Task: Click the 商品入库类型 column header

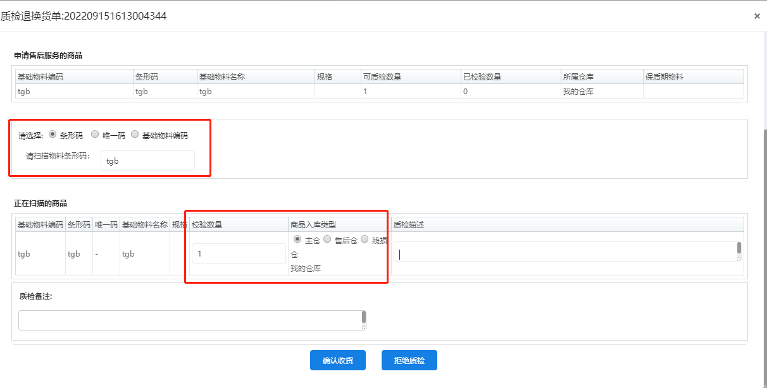Action: [x=339, y=224]
